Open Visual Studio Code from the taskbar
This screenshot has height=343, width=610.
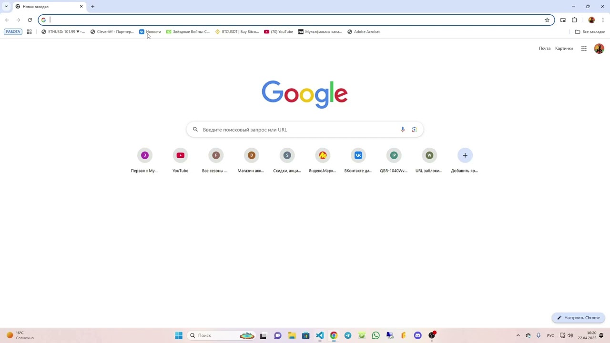pos(320,335)
